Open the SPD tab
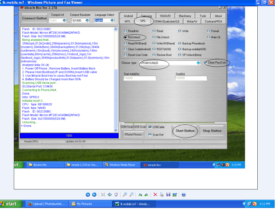 click(143, 21)
